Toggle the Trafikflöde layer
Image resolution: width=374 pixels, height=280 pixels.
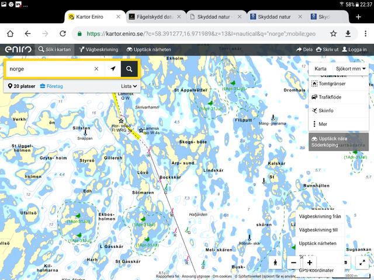click(339, 97)
